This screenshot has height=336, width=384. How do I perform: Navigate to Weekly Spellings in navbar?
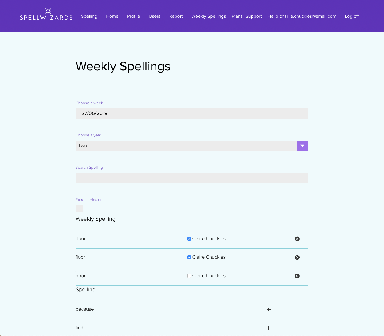click(208, 16)
